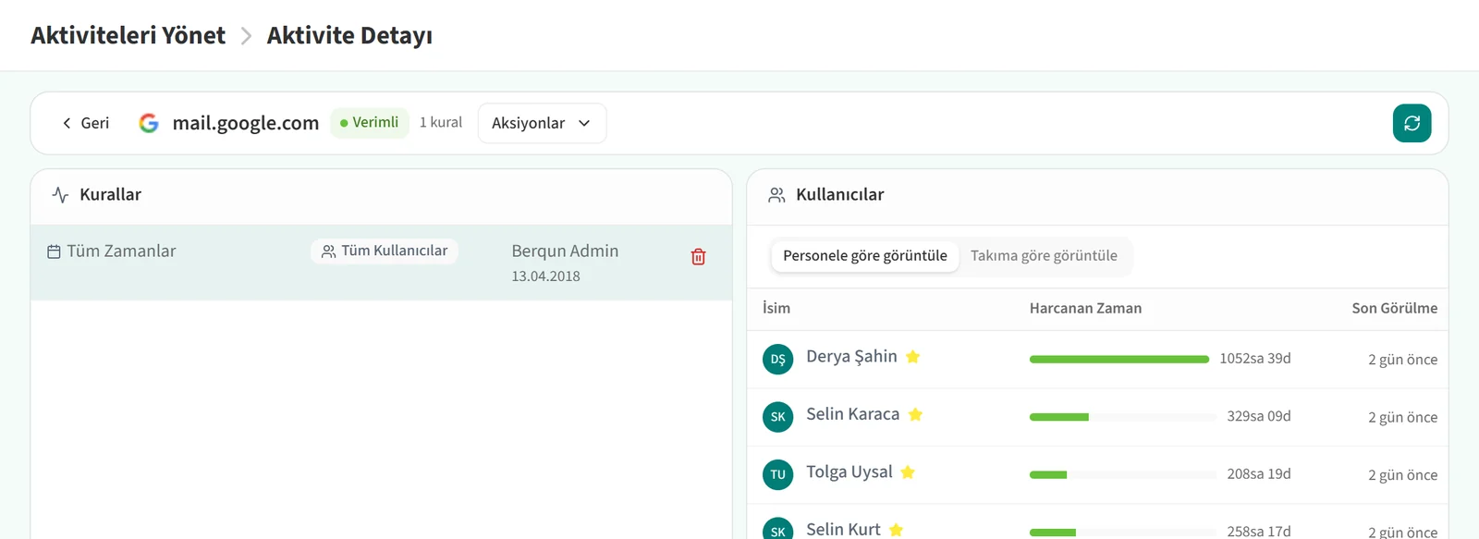Click the DŞ avatar of Derya Şahin
The image size is (1479, 539).
tap(777, 359)
